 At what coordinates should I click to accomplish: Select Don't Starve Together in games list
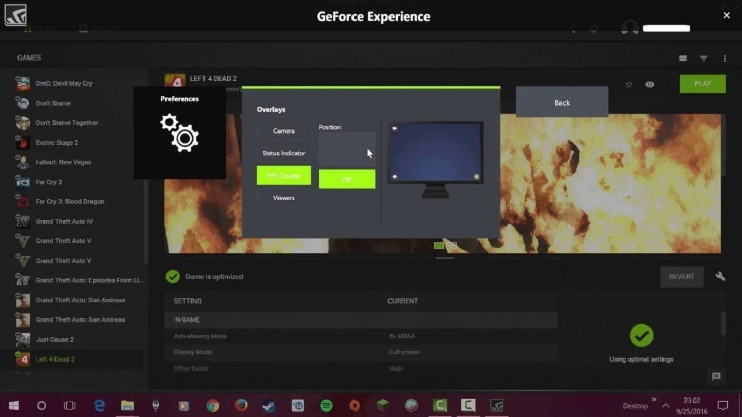tap(67, 123)
